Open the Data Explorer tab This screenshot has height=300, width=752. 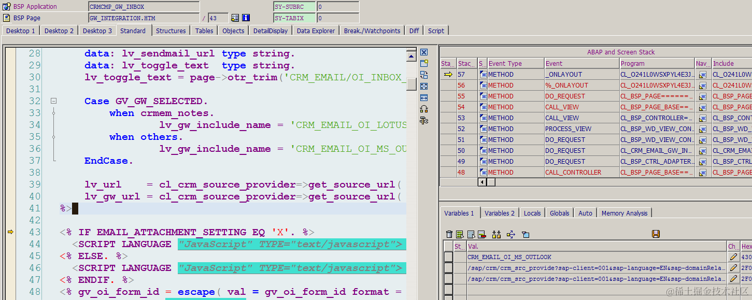pos(316,31)
